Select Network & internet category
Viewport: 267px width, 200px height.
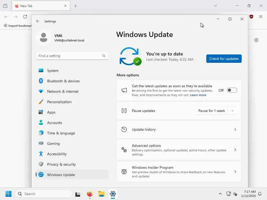(72, 91)
